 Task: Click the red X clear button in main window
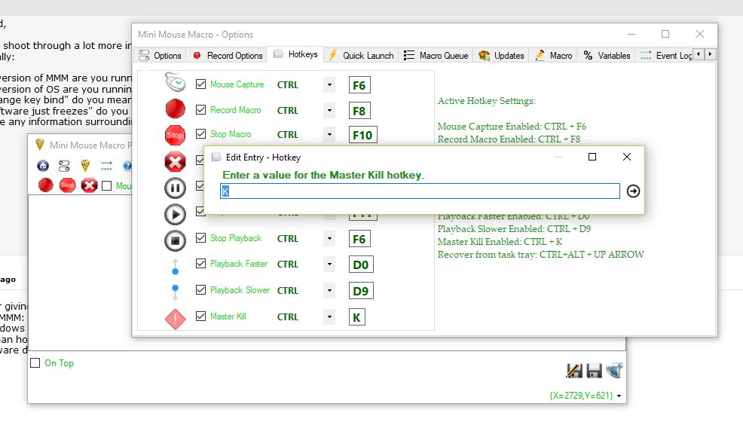[x=89, y=185]
